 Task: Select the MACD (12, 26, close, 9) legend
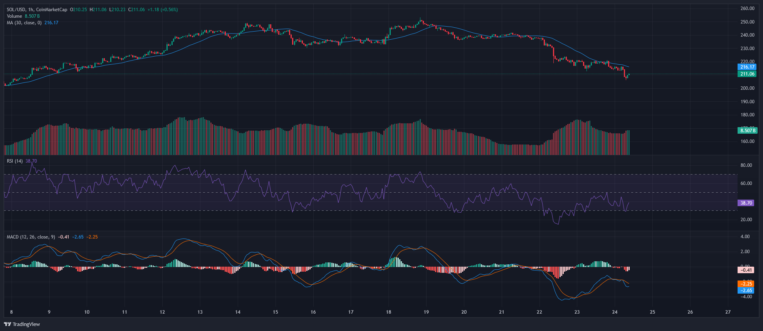pos(31,237)
